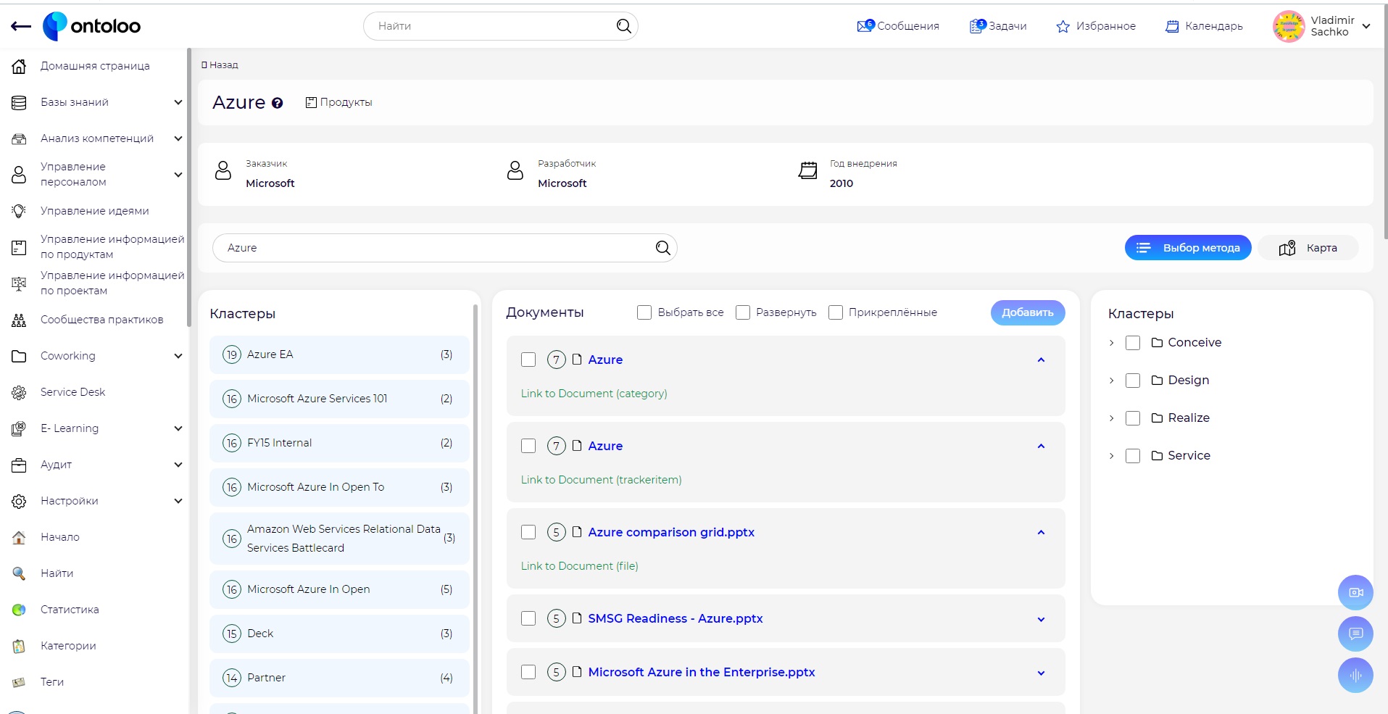Check the Azure comparison grid.pptx checkbox
The width and height of the screenshot is (1388, 714).
(x=528, y=532)
